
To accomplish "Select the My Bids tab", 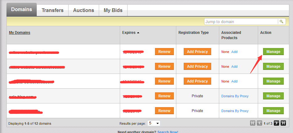I will point(113,10).
